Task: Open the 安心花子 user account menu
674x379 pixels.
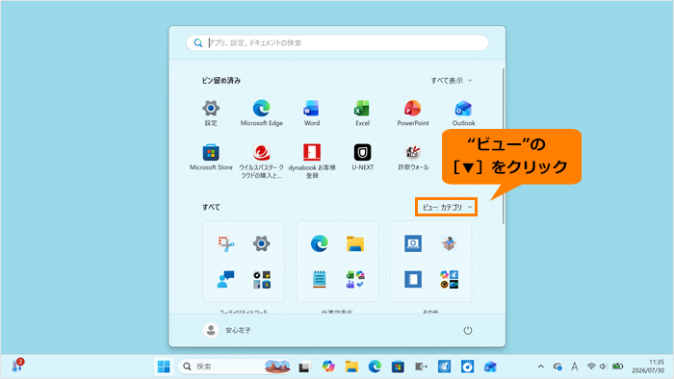Action: click(x=227, y=330)
